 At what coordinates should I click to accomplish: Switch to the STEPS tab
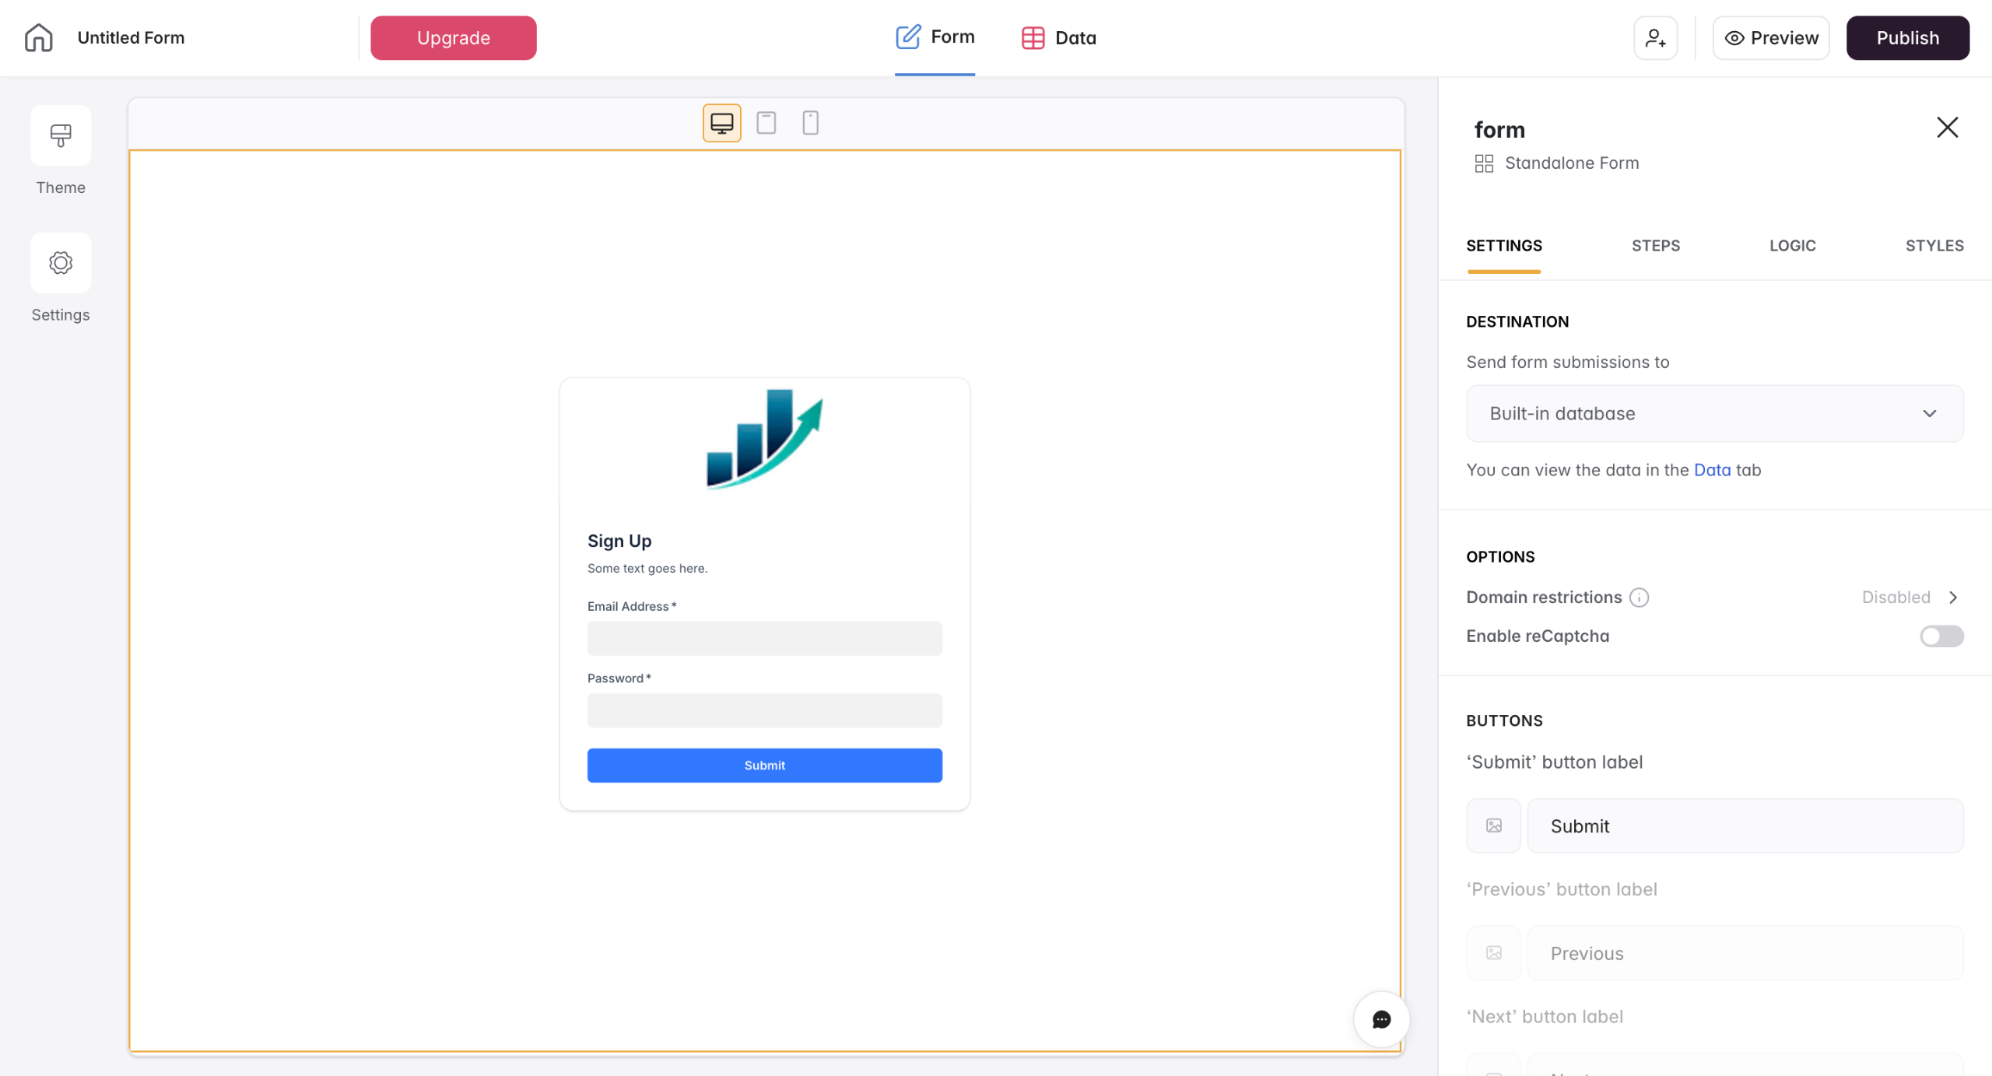pos(1655,246)
